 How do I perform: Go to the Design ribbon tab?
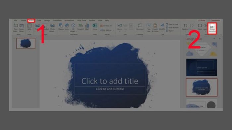click(47, 20)
